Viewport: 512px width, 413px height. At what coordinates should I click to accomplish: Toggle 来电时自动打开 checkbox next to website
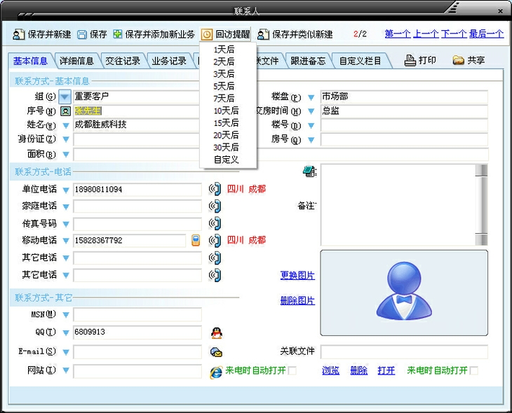(292, 370)
